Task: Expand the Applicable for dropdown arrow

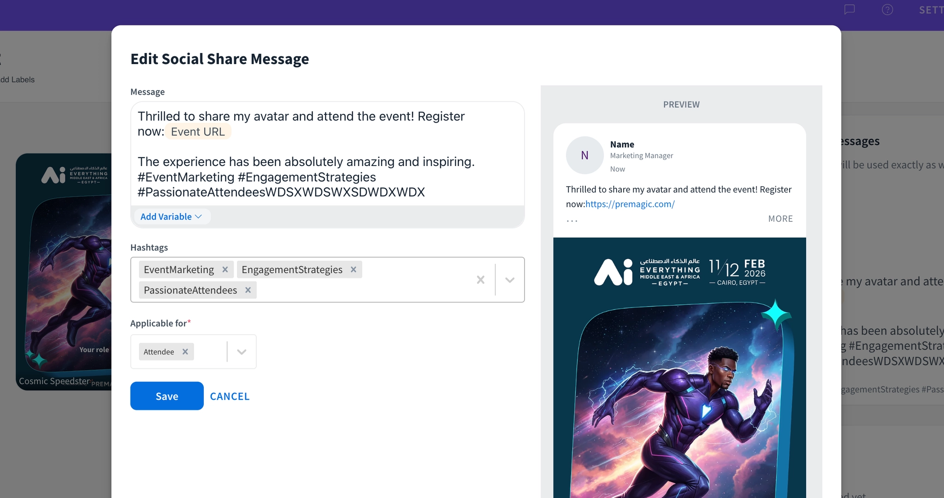Action: [x=242, y=352]
